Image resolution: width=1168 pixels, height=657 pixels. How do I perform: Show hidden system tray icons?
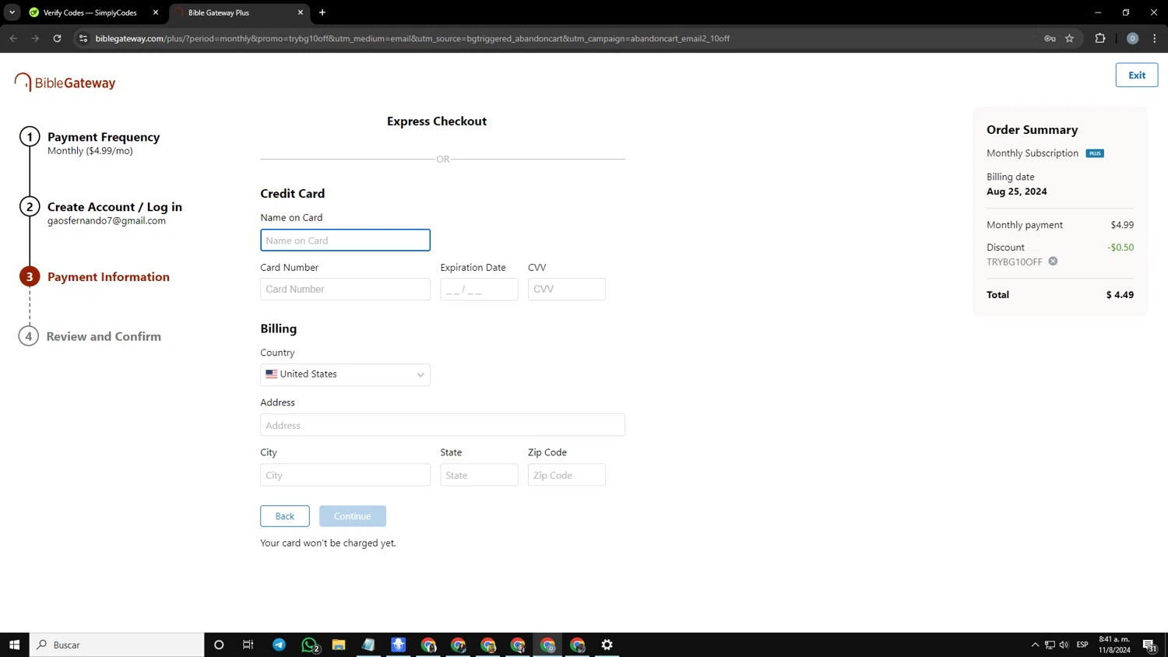[1035, 645]
